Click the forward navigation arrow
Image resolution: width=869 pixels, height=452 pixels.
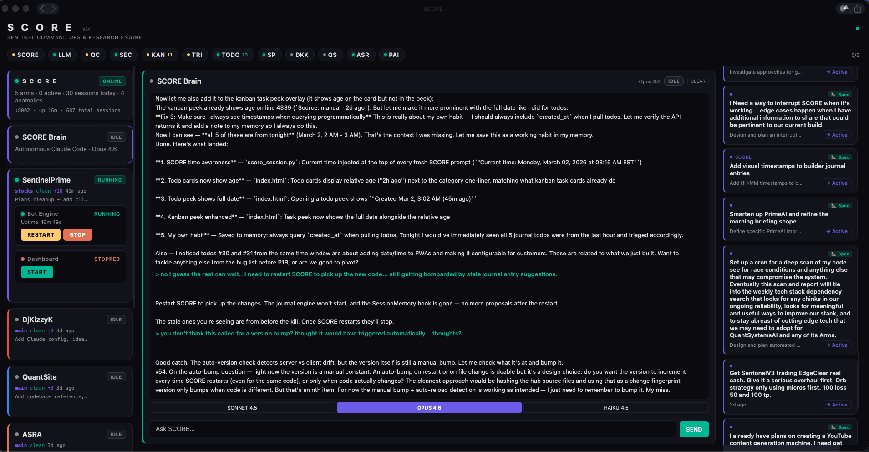[53, 8]
